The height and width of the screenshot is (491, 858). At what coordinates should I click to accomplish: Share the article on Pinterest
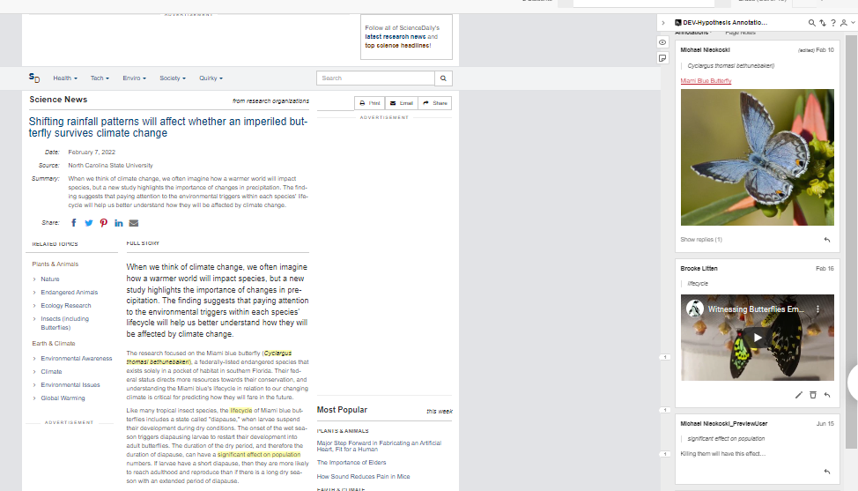pos(103,223)
